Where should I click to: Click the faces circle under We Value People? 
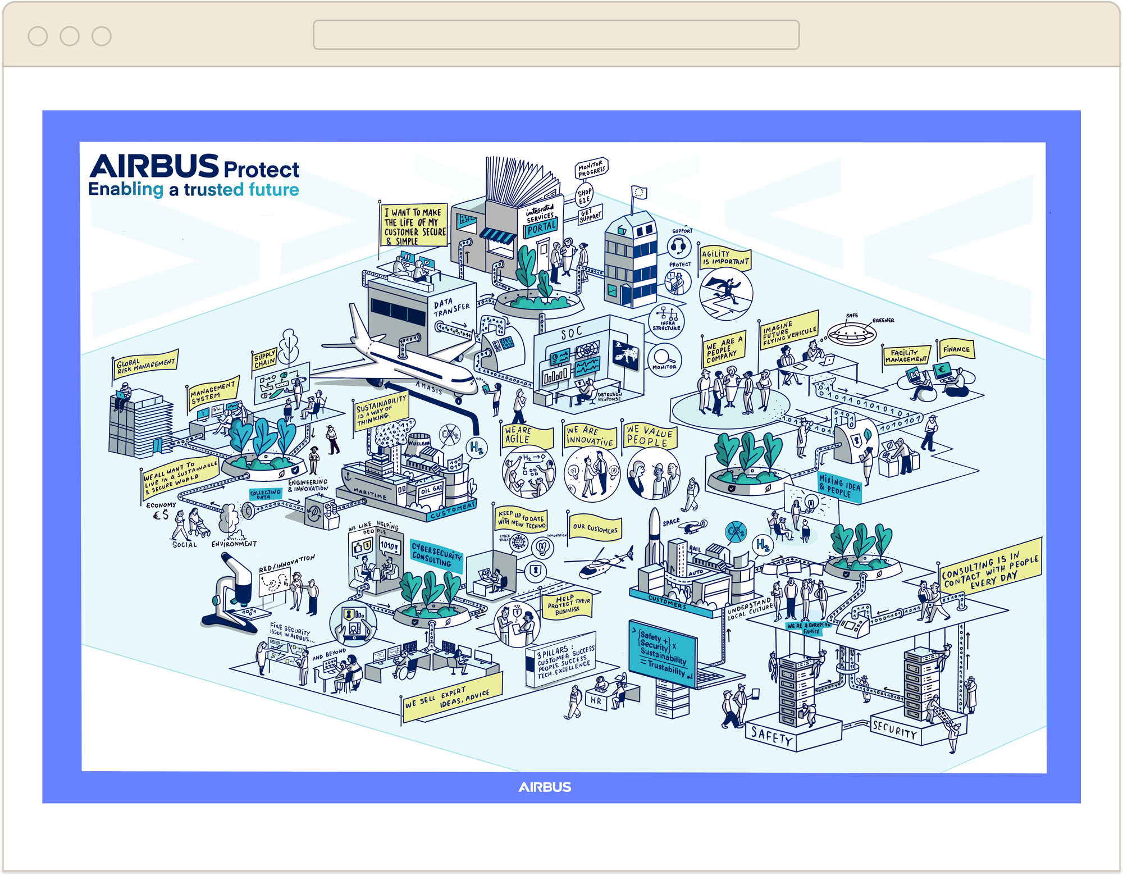(x=654, y=473)
